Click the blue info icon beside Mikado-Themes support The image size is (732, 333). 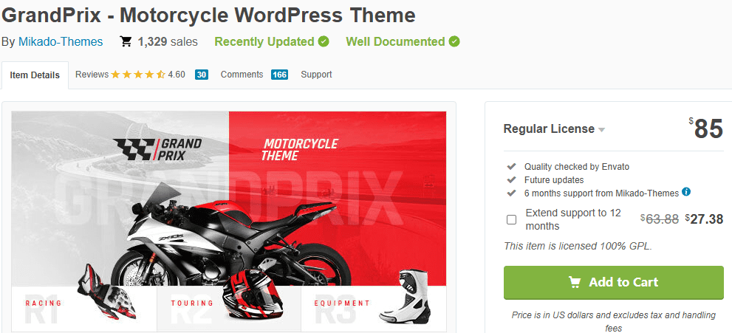pyautogui.click(x=686, y=192)
